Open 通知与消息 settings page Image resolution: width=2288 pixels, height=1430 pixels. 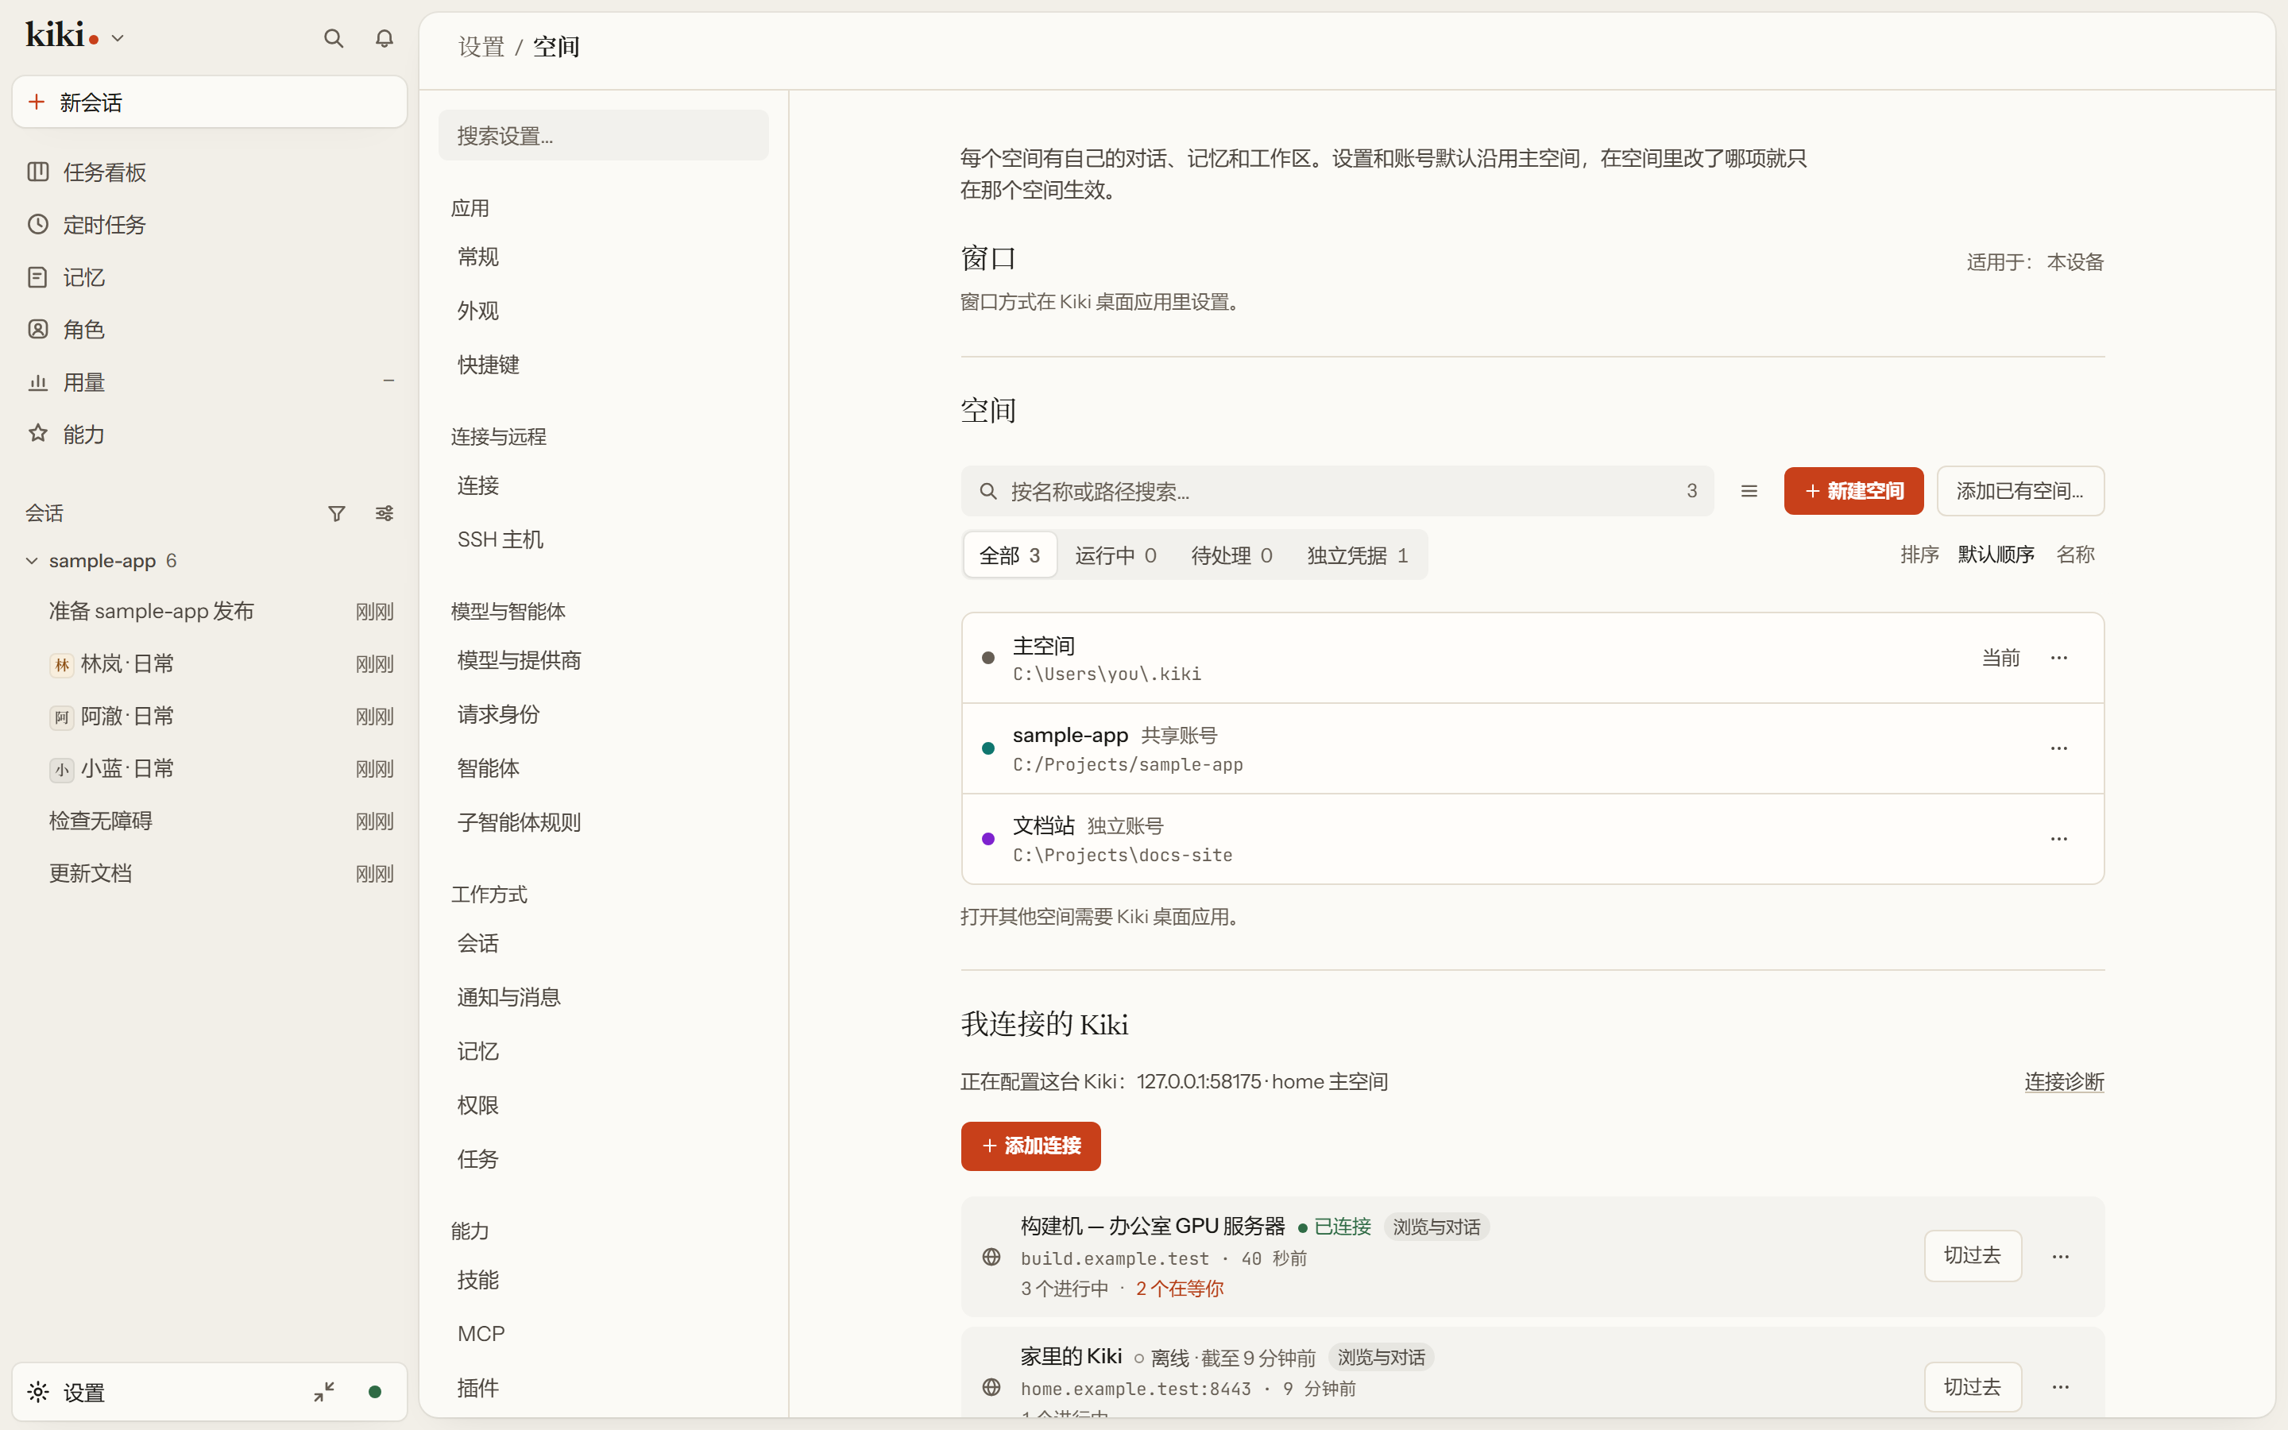[603, 997]
